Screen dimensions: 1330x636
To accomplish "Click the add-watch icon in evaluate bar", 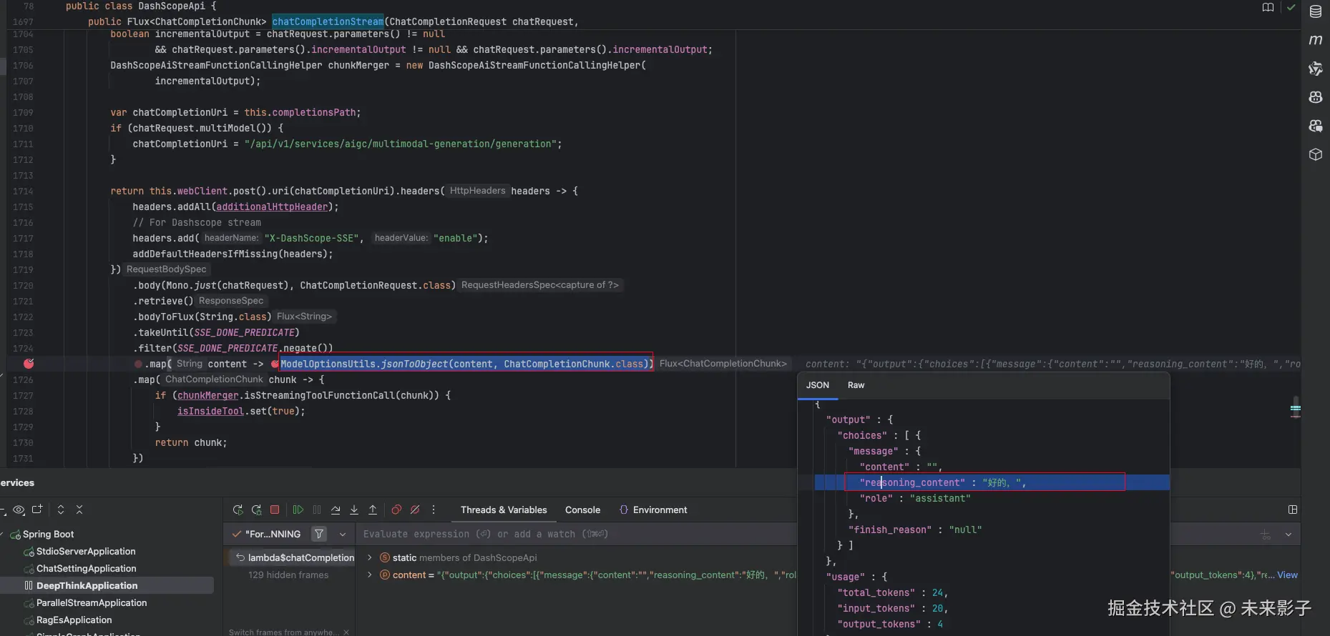I will (x=1265, y=534).
